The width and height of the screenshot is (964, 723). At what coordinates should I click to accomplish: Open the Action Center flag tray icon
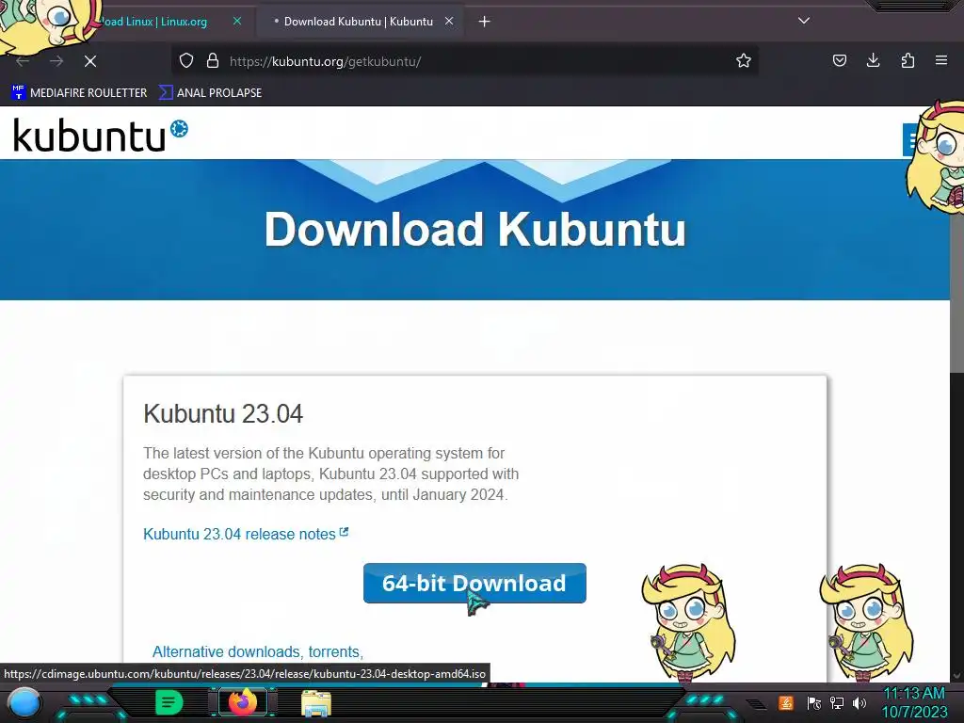pyautogui.click(x=814, y=702)
